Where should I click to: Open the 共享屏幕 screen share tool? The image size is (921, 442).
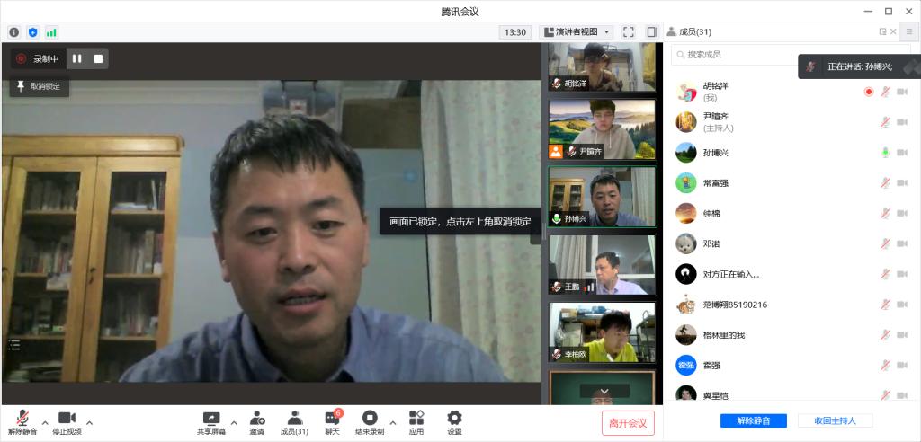pos(211,421)
